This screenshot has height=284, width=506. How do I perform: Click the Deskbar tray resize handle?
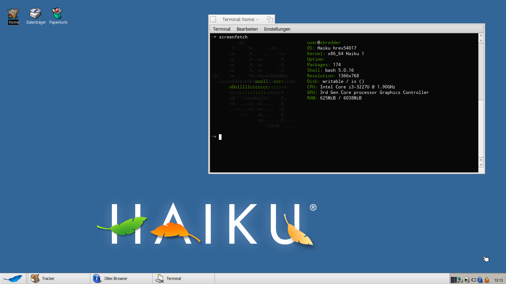click(505, 279)
